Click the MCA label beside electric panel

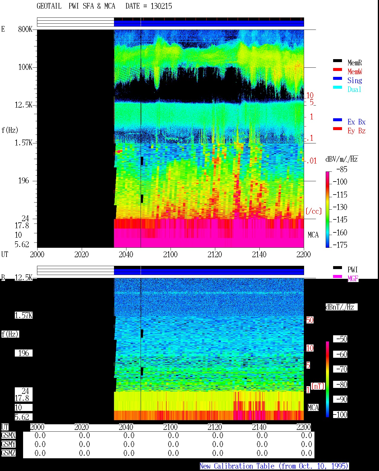pyautogui.click(x=313, y=235)
